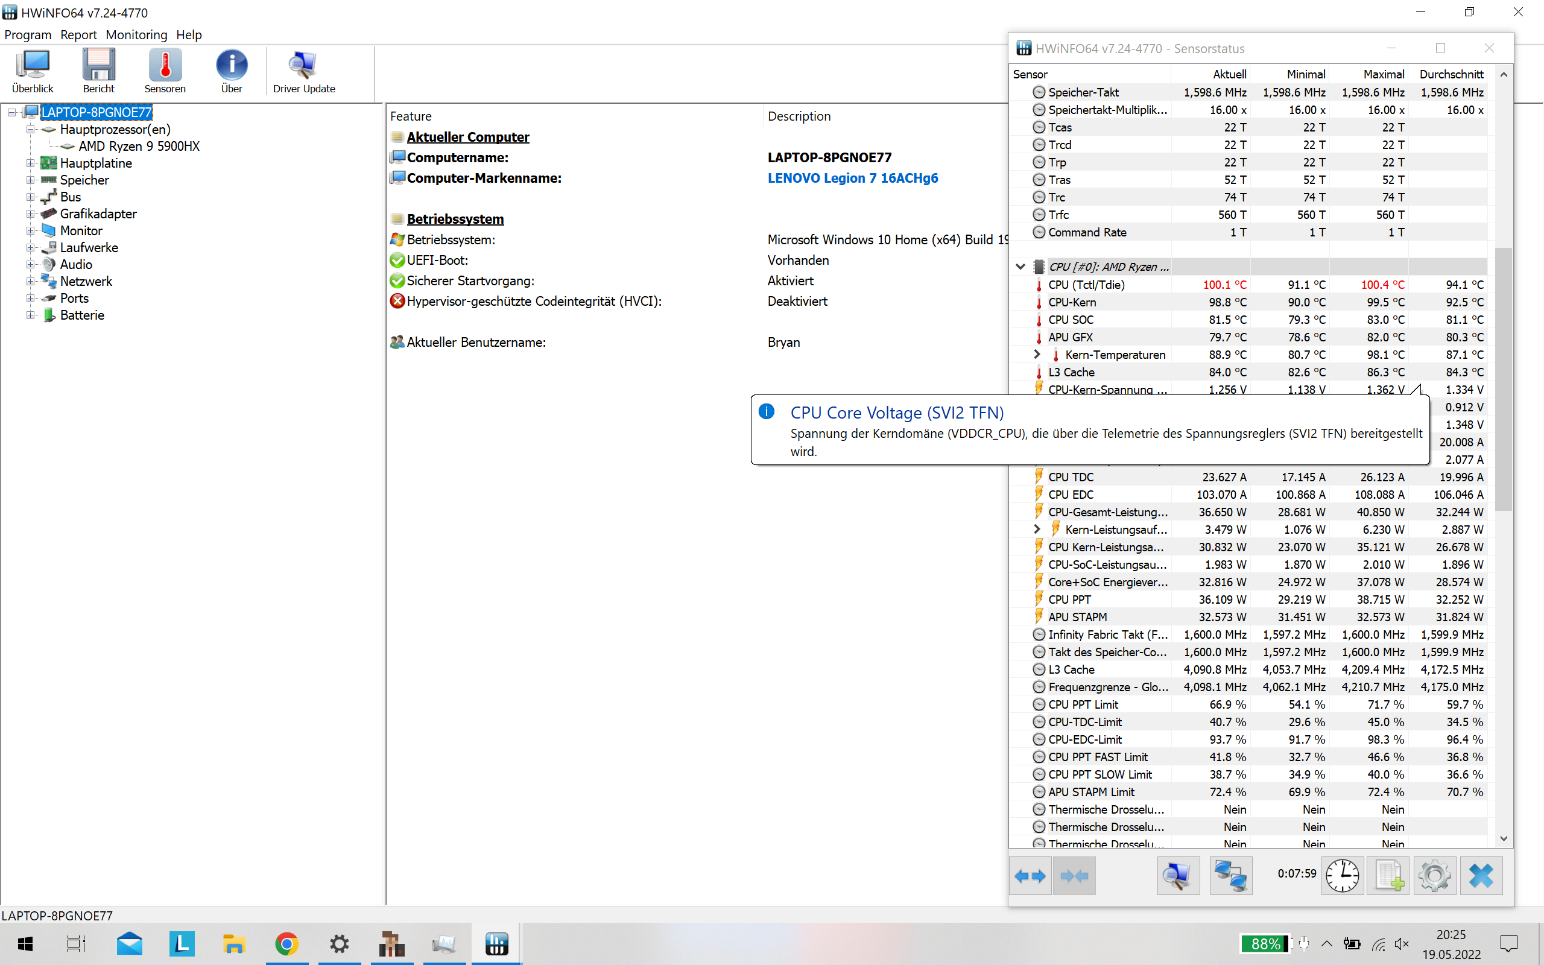1544x965 pixels.
Task: Expand the Hauptprozessor(en) tree node
Action: pos(31,129)
